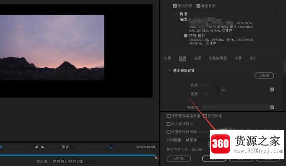Click the width-height constrain link bracket
The height and width of the screenshot is (166, 286).
point(216,90)
